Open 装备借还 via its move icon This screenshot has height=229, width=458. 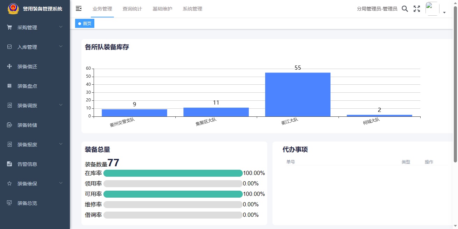[x=9, y=66]
